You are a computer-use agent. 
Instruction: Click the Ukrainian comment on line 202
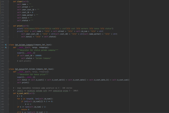point(43,88)
